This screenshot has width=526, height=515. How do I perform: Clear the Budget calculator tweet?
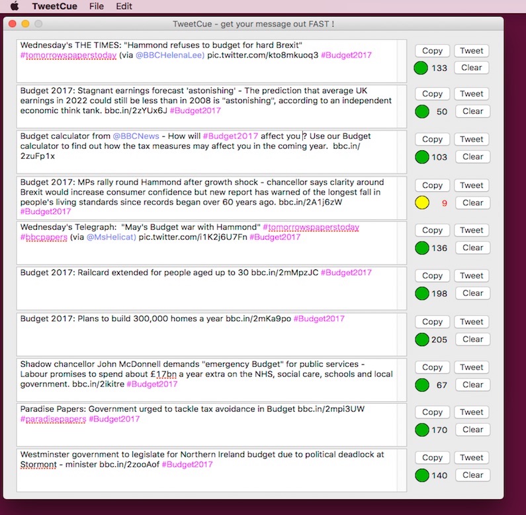pyautogui.click(x=472, y=157)
